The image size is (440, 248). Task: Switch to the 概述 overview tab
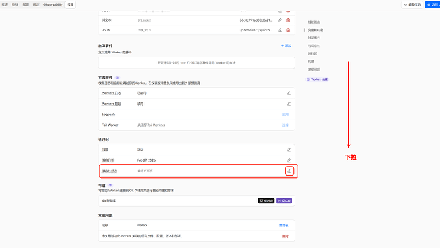click(x=4, y=4)
